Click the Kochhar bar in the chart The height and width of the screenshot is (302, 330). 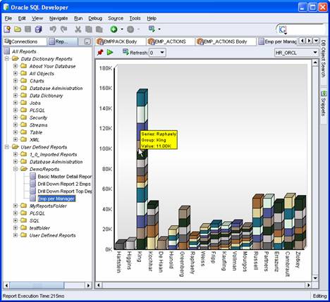pos(153,225)
